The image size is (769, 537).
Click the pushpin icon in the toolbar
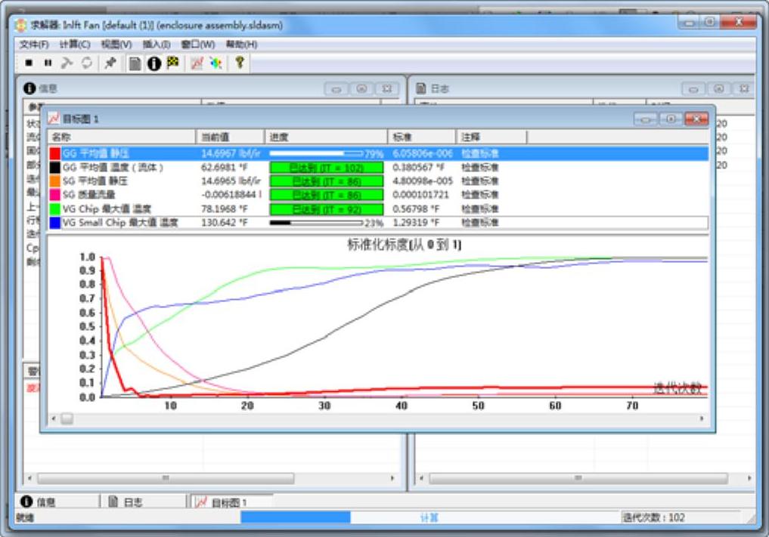(x=110, y=63)
